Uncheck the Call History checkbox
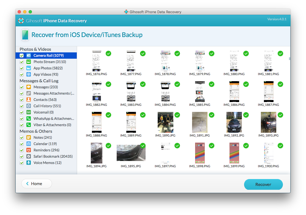Screen dimensions: 306x215 tap(22, 106)
